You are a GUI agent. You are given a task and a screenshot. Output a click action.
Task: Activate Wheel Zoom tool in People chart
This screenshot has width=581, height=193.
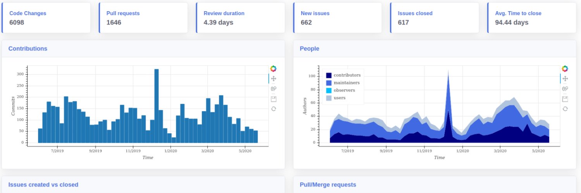click(x=565, y=89)
